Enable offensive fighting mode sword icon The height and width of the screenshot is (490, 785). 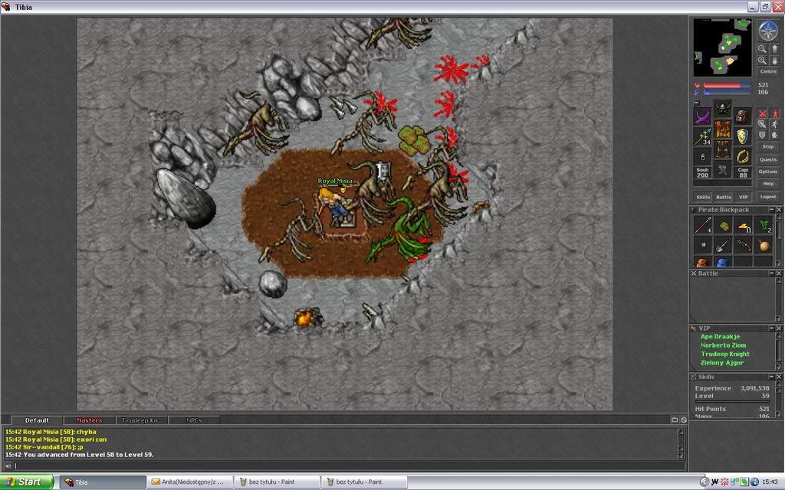coord(763,125)
